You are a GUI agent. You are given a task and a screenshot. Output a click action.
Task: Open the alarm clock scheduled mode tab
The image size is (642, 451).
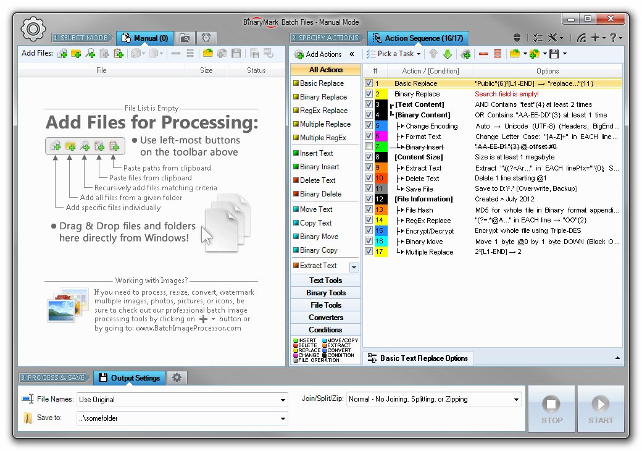click(206, 38)
